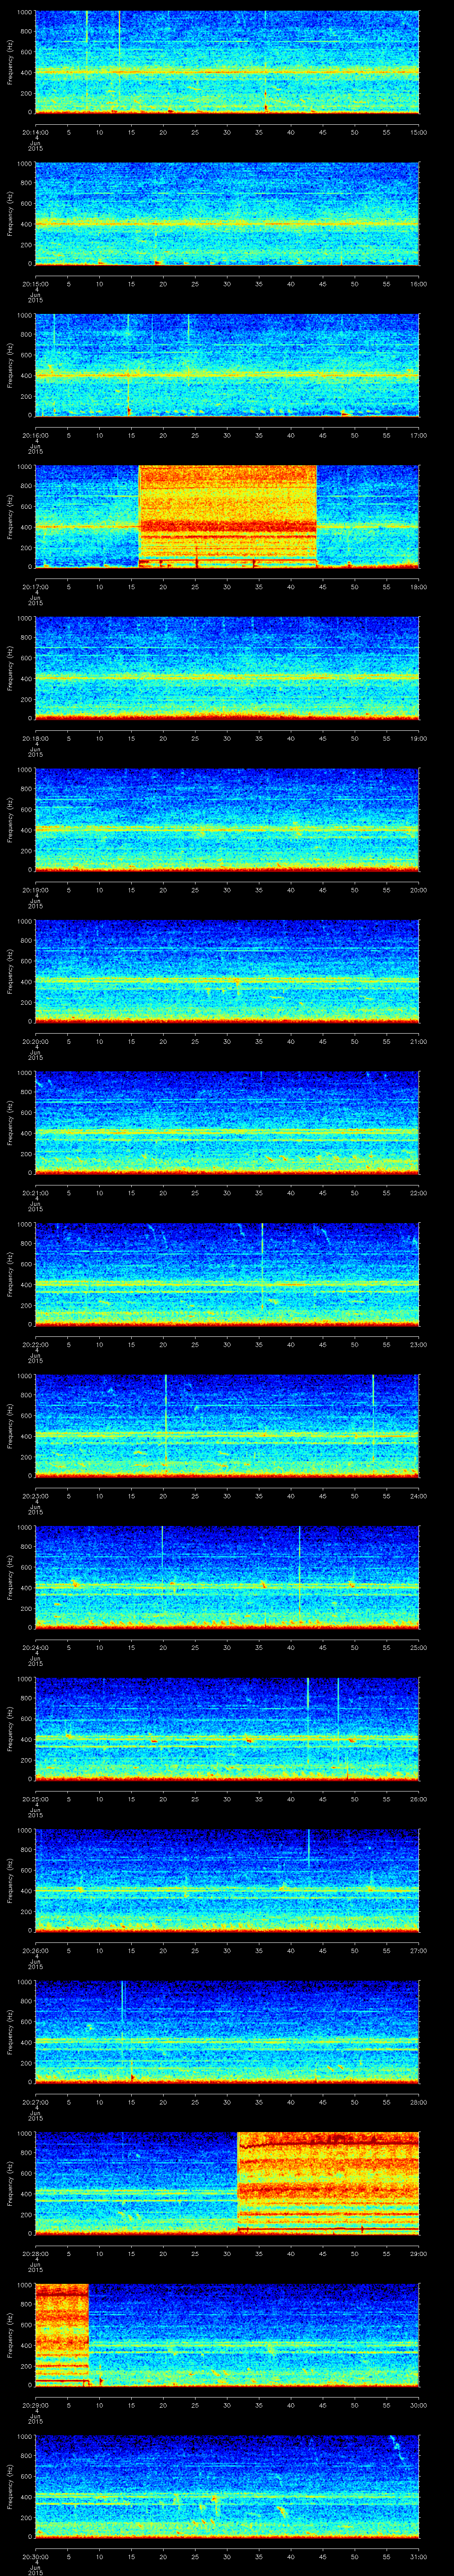Open the spectrogram panel starting at 20:20:00

[227, 971]
